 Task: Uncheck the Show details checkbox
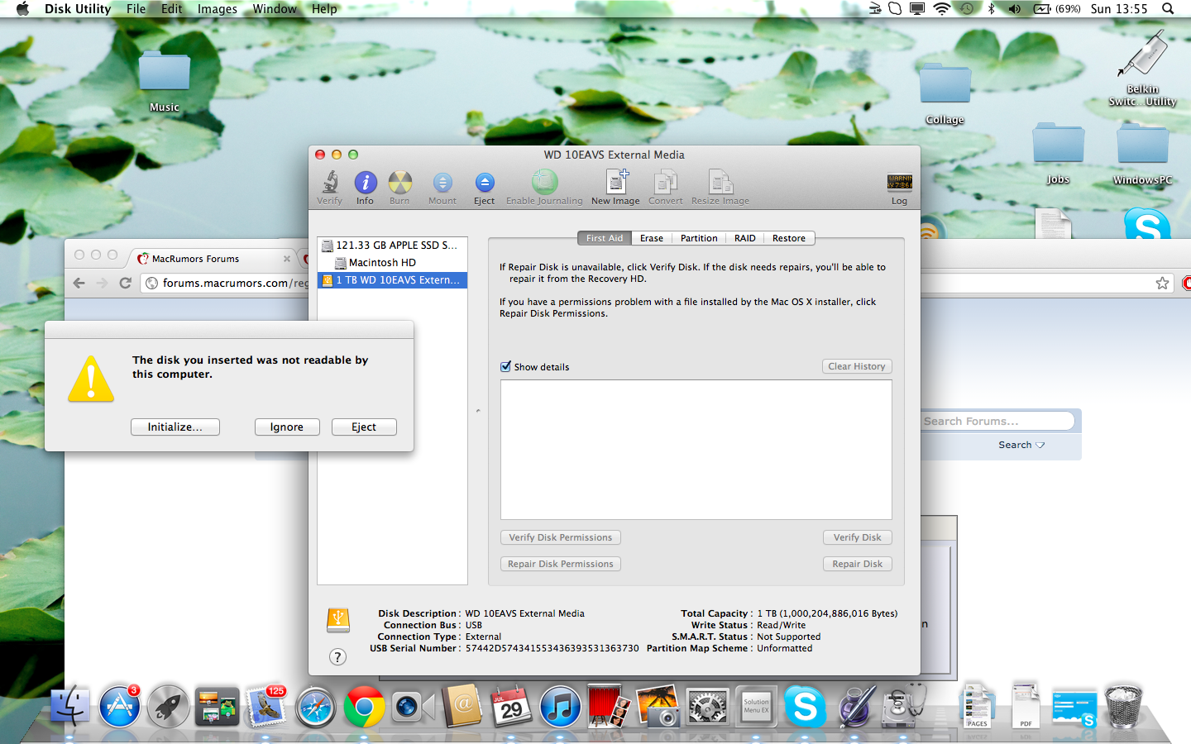(x=505, y=366)
